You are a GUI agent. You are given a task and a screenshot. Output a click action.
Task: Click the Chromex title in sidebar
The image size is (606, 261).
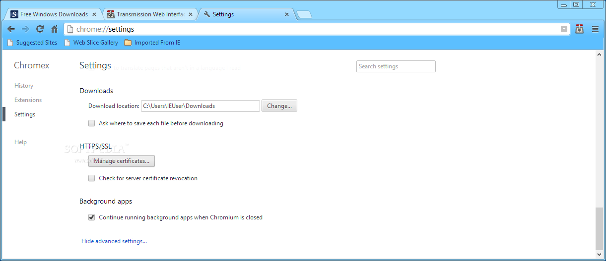coord(32,65)
